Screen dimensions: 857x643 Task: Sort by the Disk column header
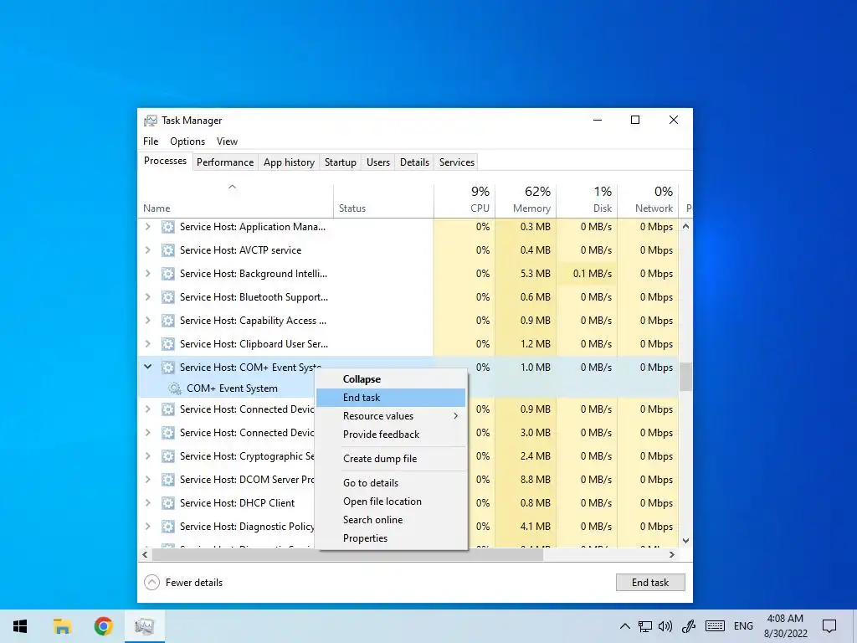pyautogui.click(x=587, y=200)
